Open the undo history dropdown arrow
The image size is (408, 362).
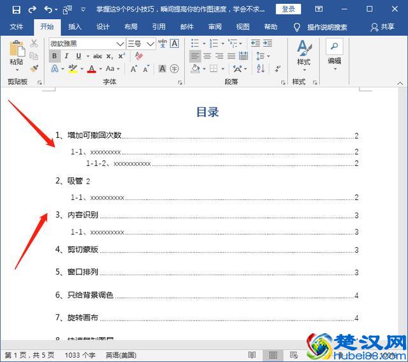tap(56, 10)
